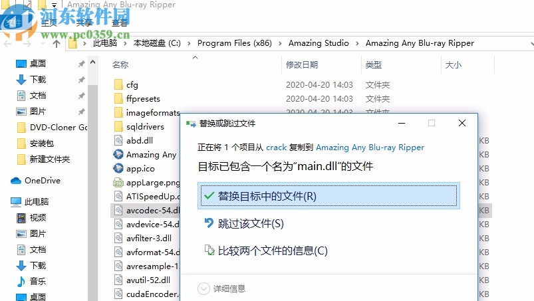Open 桌面 in quick access sidebar
The height and width of the screenshot is (301, 534).
click(37, 63)
